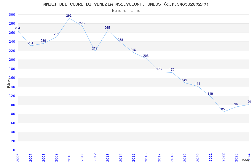Click y-axis tick value 200
Screen dimensions: 252x163
tap(12, 60)
